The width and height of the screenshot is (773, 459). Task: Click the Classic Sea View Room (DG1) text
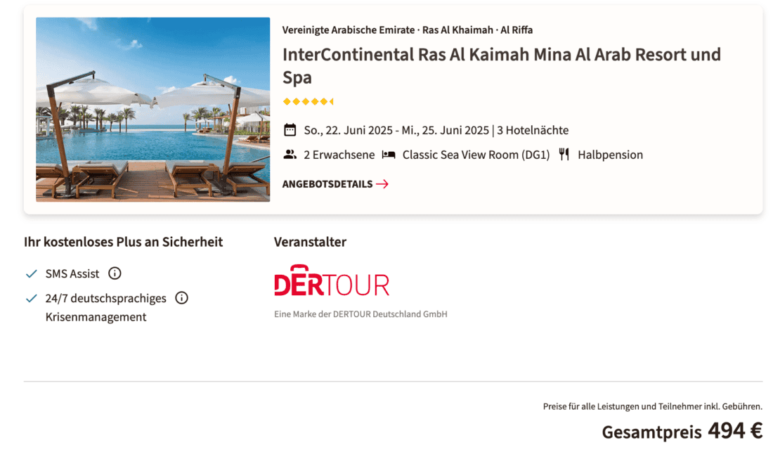point(476,155)
